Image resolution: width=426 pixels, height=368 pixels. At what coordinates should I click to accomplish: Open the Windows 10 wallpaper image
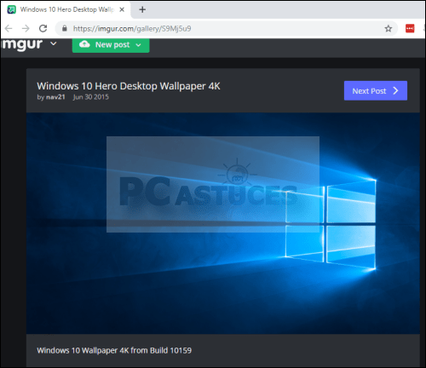click(223, 223)
